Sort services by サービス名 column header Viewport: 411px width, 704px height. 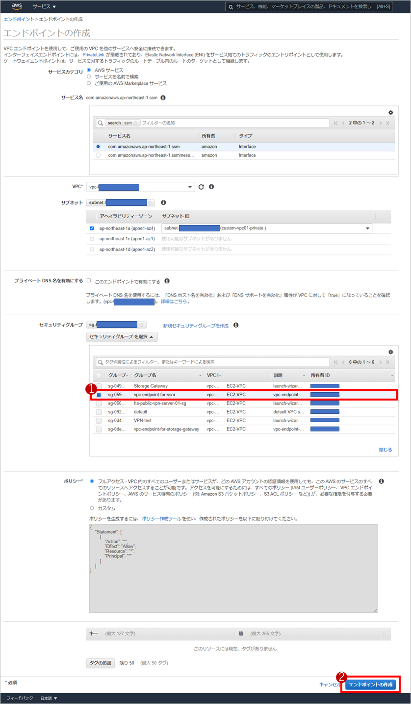click(119, 136)
